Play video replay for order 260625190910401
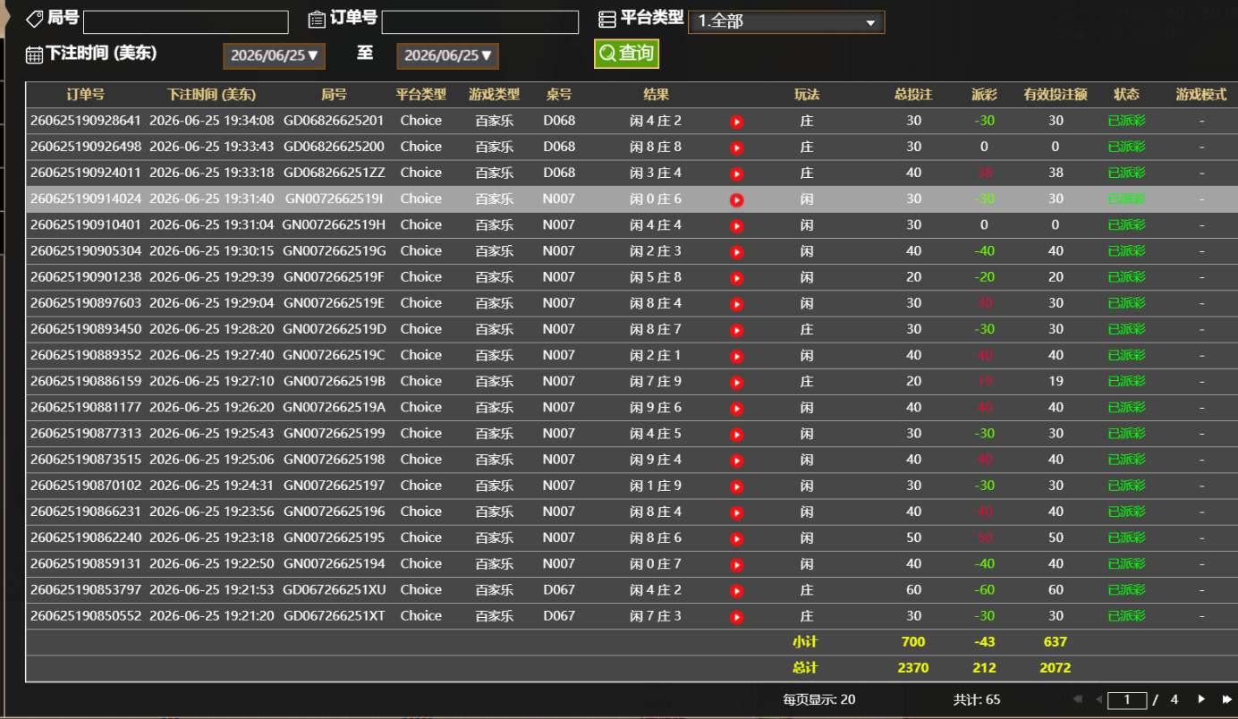 (737, 226)
